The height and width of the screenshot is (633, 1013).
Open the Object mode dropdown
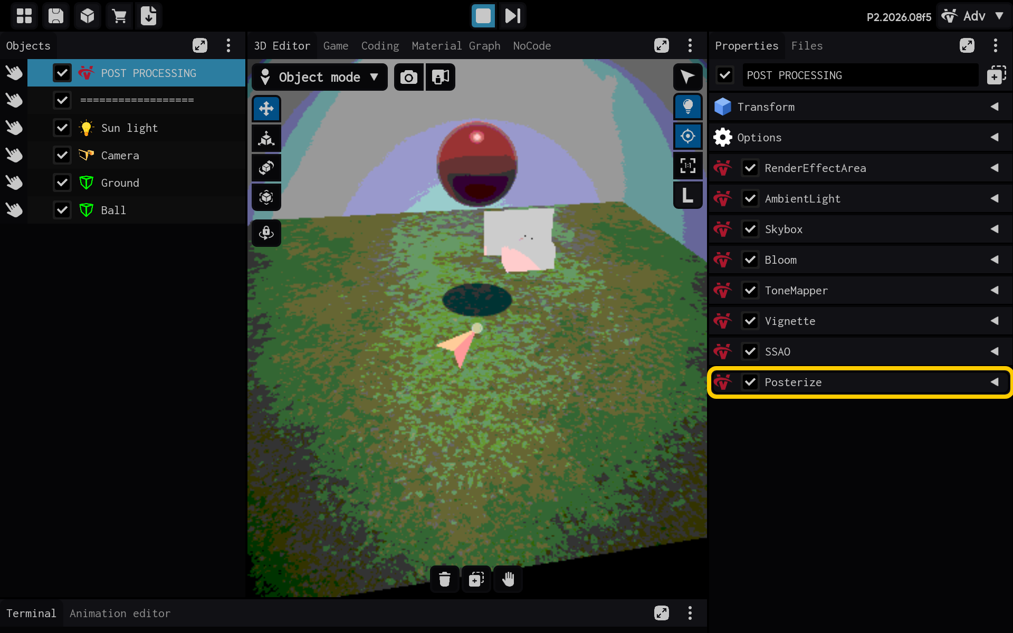coord(320,77)
